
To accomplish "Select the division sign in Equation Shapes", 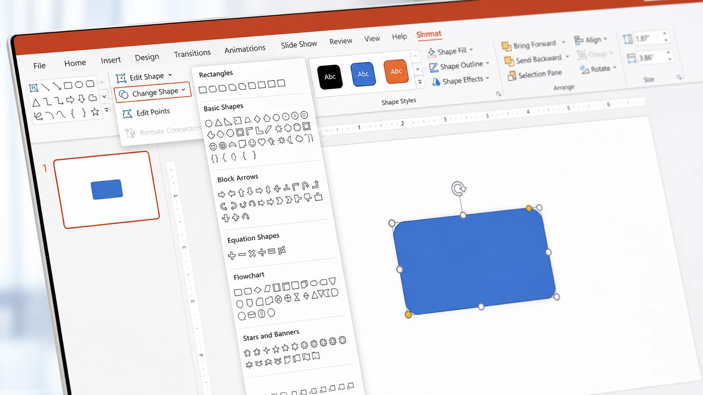I will click(x=262, y=252).
